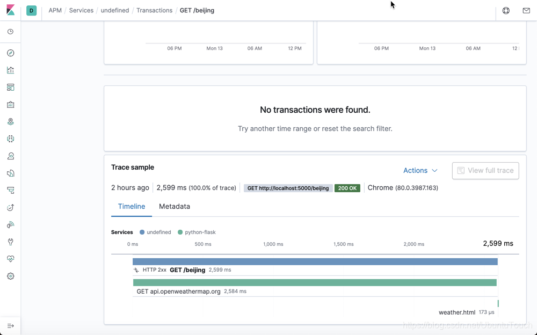Open Recently viewed clock icon
Viewport: 537px width, 335px height.
pyautogui.click(x=11, y=32)
